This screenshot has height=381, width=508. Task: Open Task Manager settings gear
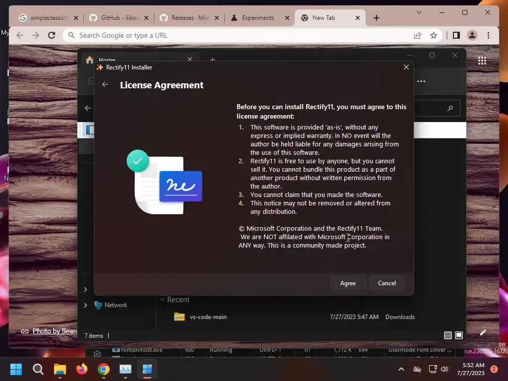[97, 354]
